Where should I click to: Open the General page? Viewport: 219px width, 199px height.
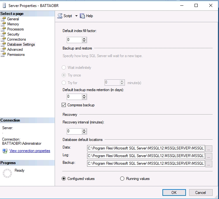tap(13, 19)
